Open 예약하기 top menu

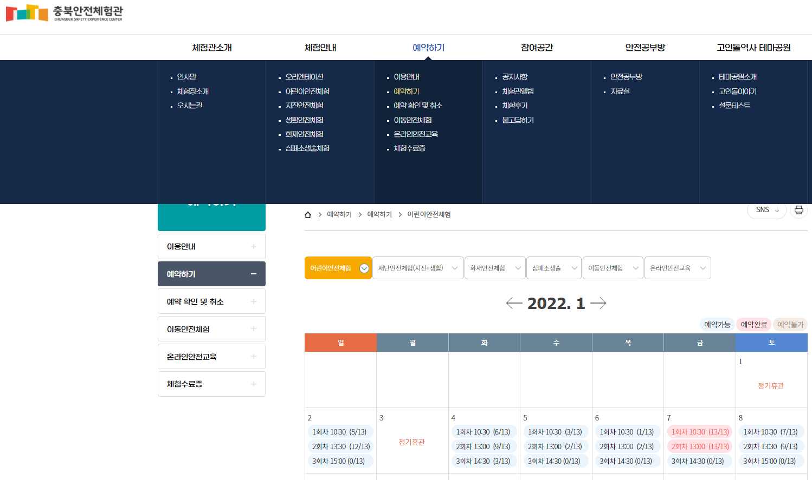point(429,48)
